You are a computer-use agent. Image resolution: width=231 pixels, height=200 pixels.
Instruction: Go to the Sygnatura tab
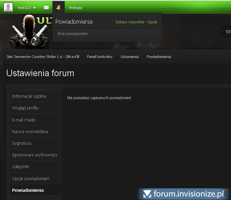click(x=22, y=143)
